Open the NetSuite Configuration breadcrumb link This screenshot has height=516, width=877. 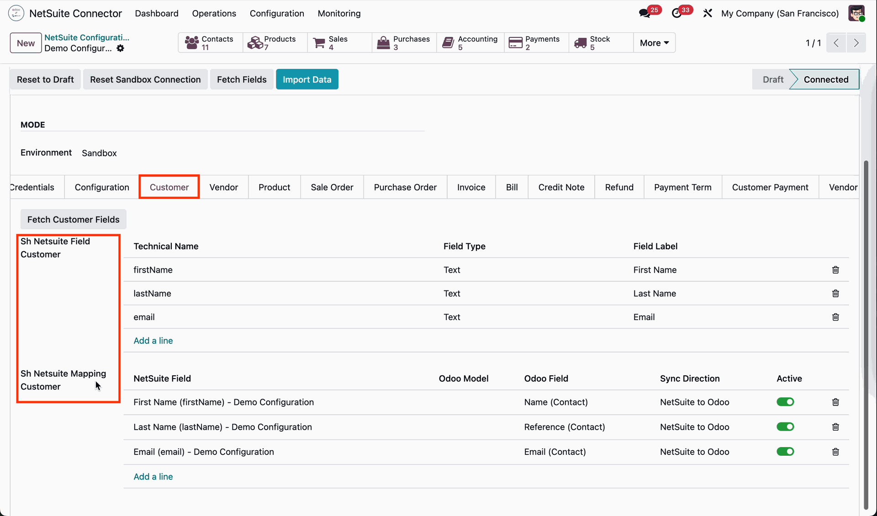click(87, 37)
